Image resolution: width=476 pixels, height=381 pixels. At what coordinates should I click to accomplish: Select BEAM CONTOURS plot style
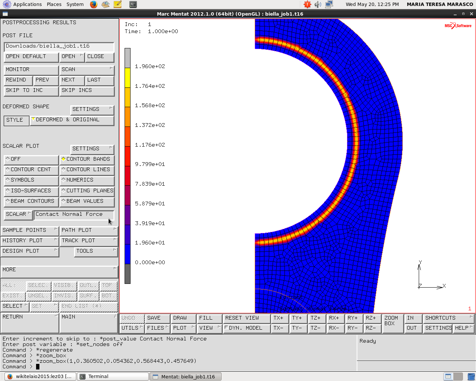[31, 201]
